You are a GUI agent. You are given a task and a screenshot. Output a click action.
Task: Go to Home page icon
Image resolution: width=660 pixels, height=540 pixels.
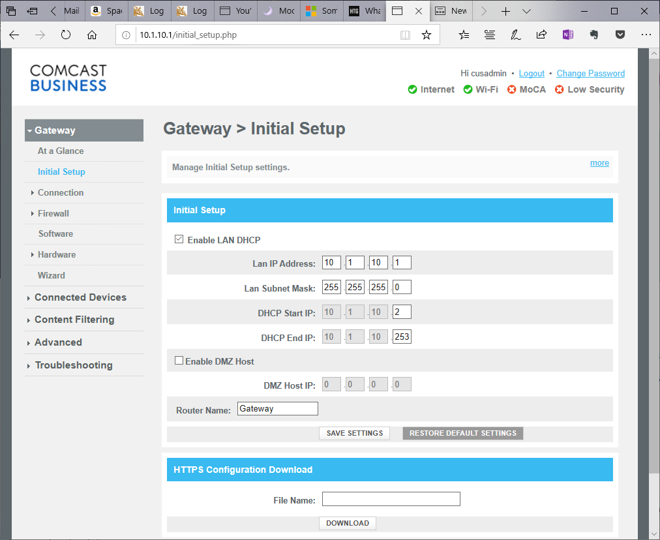click(92, 35)
